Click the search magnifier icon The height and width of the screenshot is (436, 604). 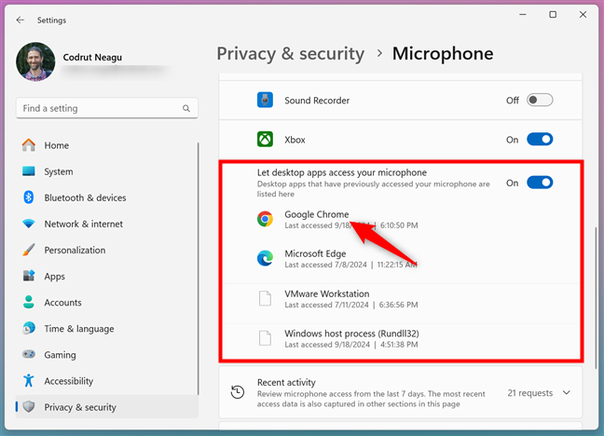(x=185, y=108)
